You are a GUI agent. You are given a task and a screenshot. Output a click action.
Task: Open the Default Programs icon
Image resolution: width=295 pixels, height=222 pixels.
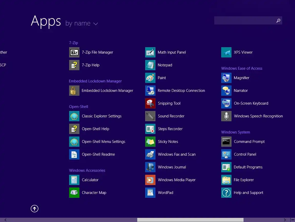point(226,167)
